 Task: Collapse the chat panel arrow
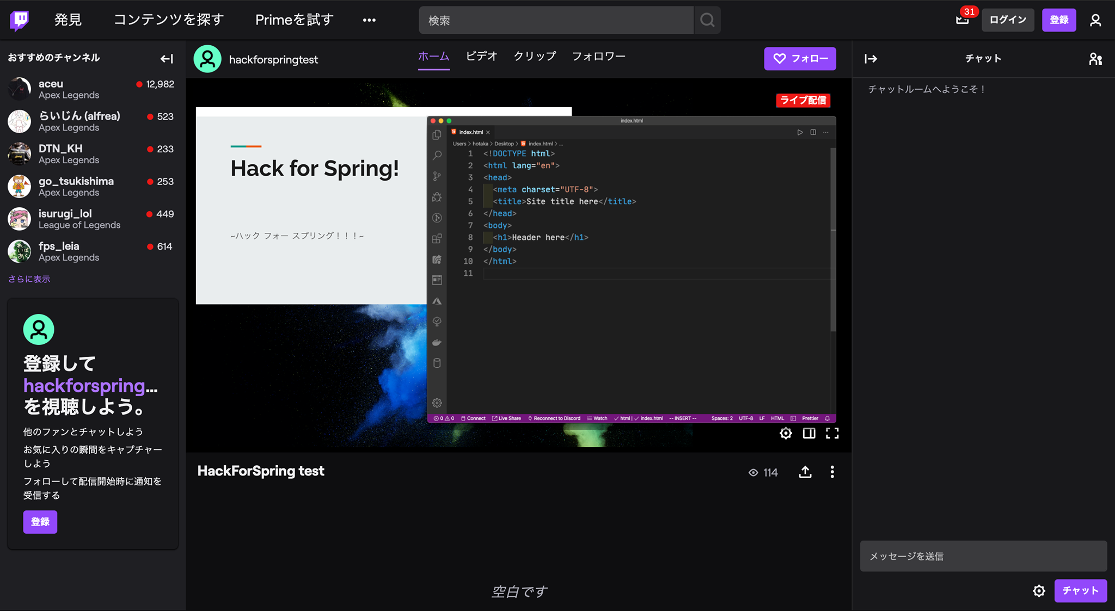(x=871, y=58)
